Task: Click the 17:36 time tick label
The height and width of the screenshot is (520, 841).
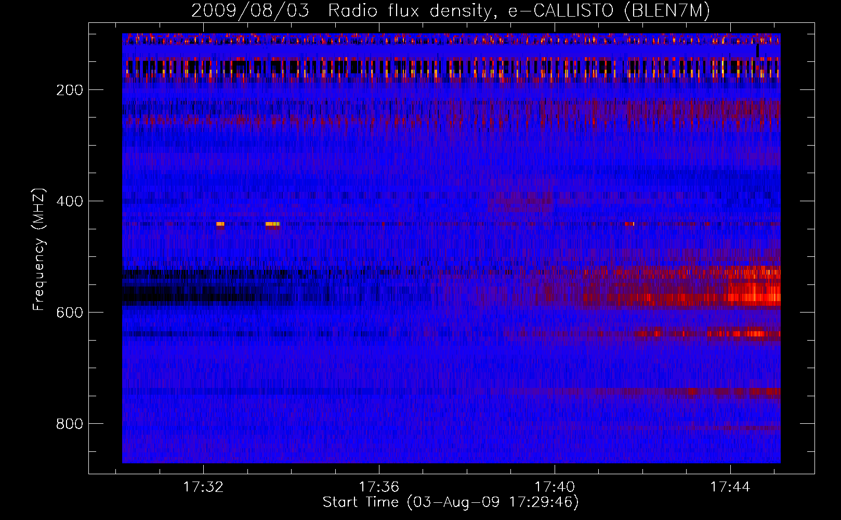Action: pos(379,487)
